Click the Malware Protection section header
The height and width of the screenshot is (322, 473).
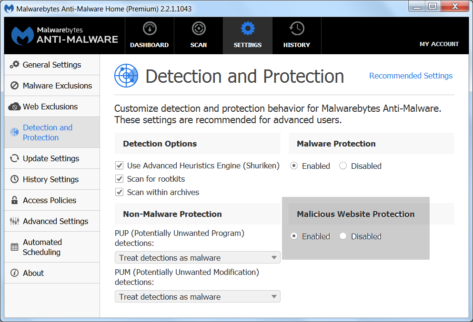pyautogui.click(x=371, y=144)
